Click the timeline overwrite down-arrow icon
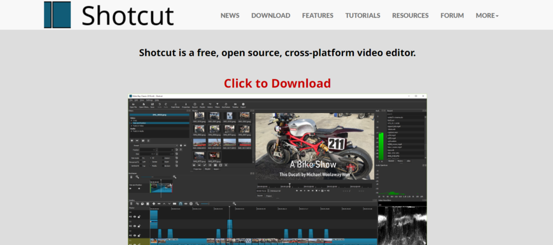Image resolution: width=553 pixels, height=245 pixels. click(x=169, y=204)
